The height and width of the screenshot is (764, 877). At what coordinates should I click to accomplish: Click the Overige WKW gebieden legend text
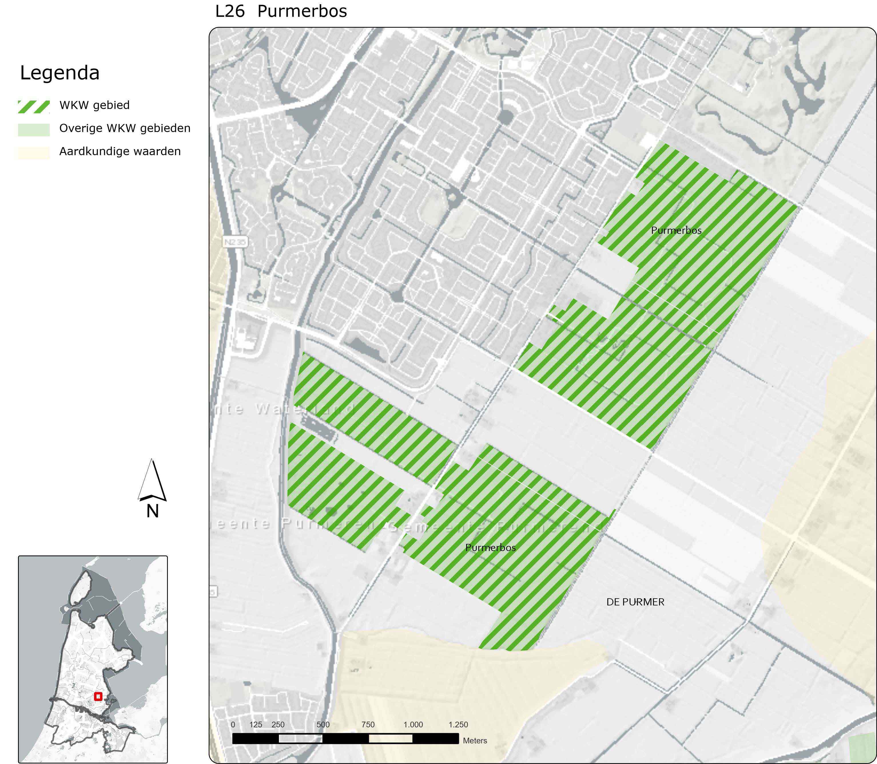pos(125,128)
